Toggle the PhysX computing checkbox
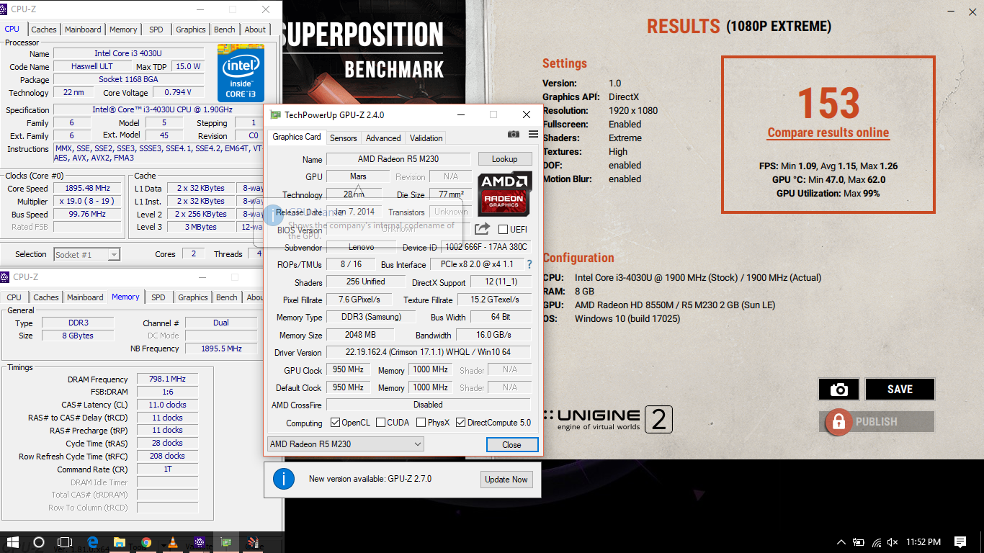 421,423
